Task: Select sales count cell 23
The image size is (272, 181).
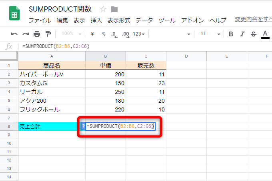Action: pos(146,83)
